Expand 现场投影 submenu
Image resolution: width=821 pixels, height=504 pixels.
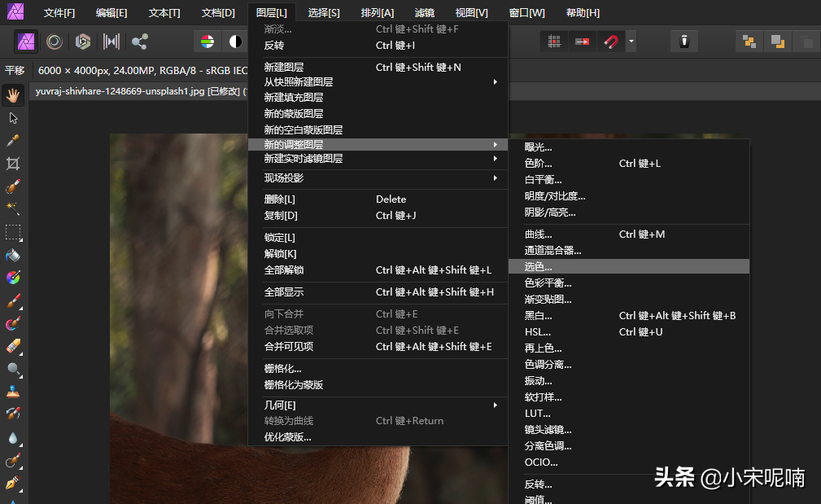[x=378, y=178]
